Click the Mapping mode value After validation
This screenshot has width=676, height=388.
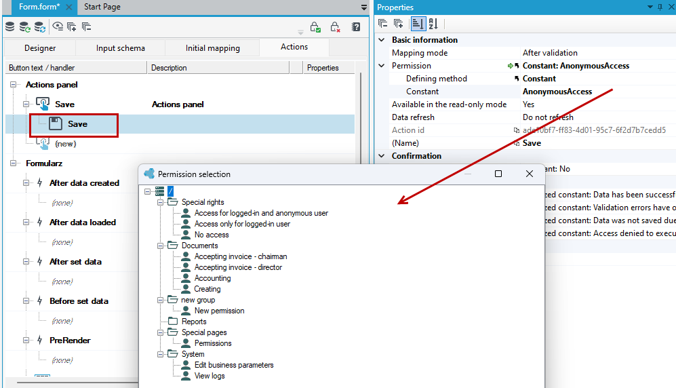click(x=550, y=53)
